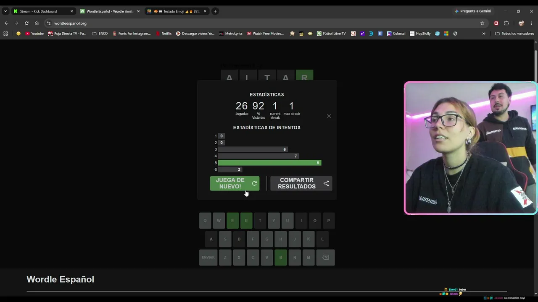Tap the green R key on keyboard
The height and width of the screenshot is (302, 538).
(x=246, y=221)
